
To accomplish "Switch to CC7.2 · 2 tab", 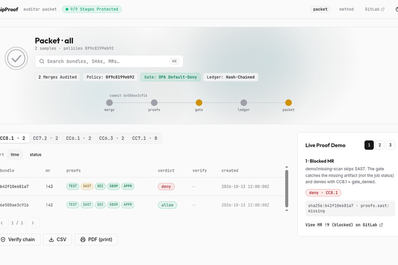I will pos(45,138).
